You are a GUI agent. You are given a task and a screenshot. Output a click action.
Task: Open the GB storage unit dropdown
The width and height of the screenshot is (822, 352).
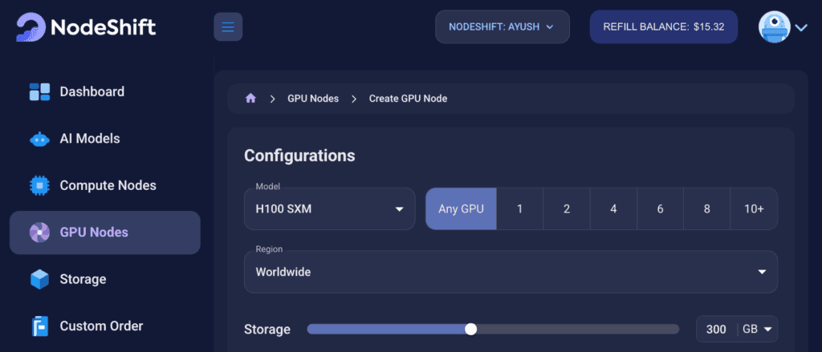point(758,330)
